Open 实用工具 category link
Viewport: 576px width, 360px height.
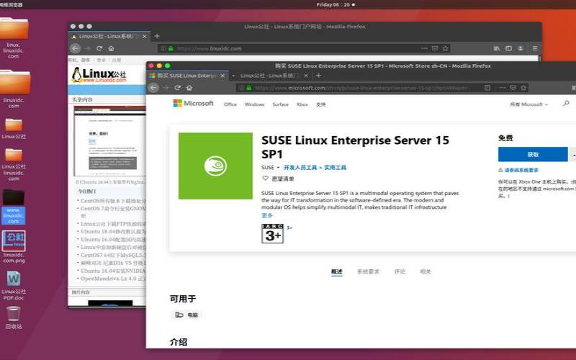tap(335, 168)
